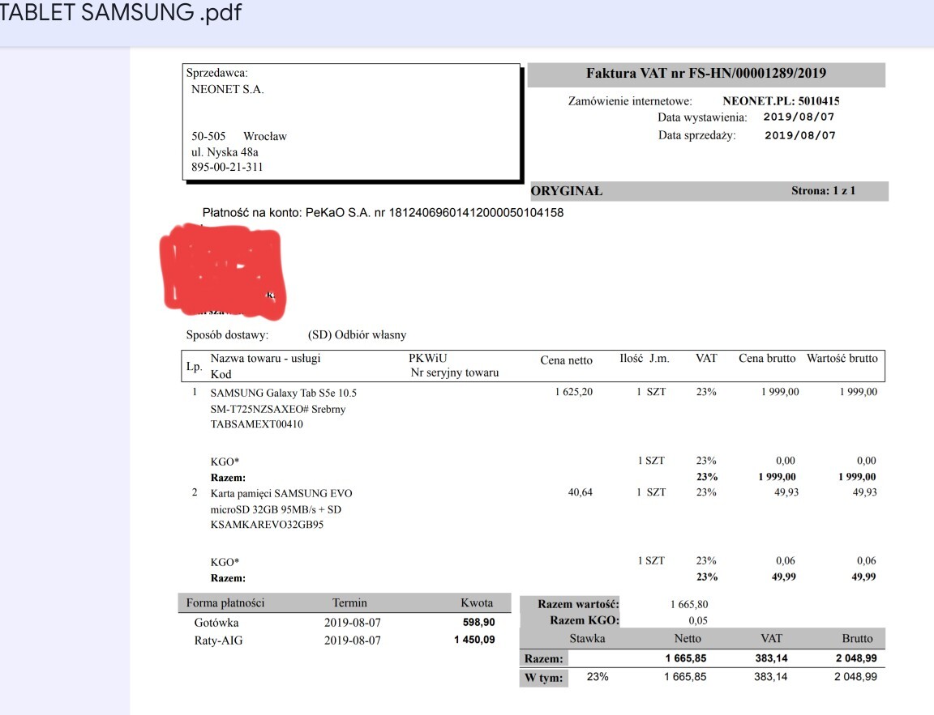This screenshot has width=934, height=715.
Task: Click delivery method '(SD) Odbiór własny'
Action: coord(358,335)
